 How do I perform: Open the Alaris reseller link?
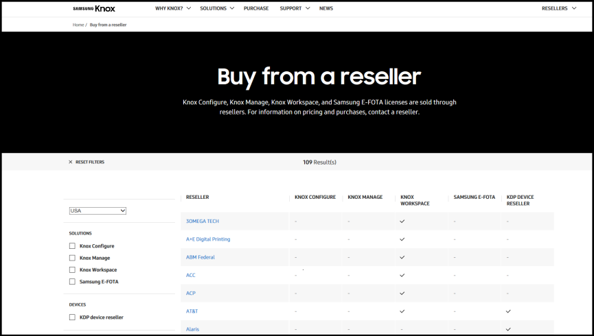pos(192,329)
